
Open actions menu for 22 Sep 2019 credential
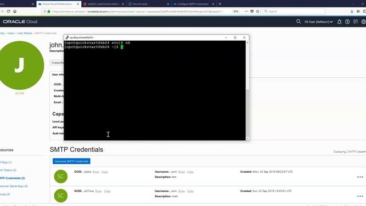[x=360, y=196]
